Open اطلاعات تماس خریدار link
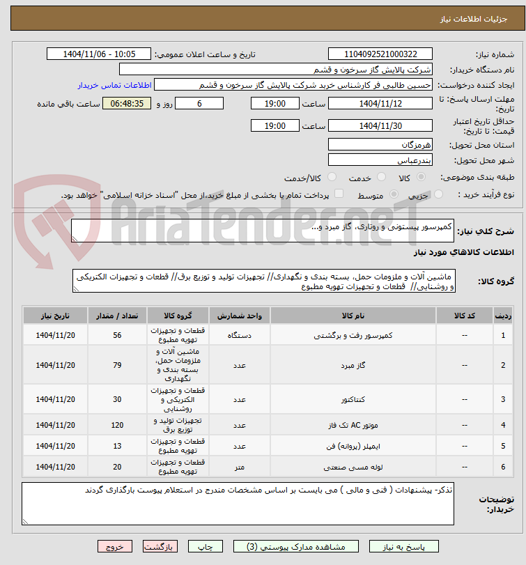526x565 pixels. (114, 85)
